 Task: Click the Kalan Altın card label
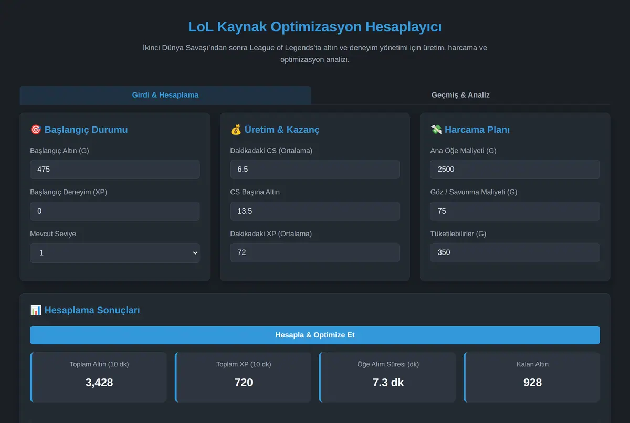click(x=532, y=364)
